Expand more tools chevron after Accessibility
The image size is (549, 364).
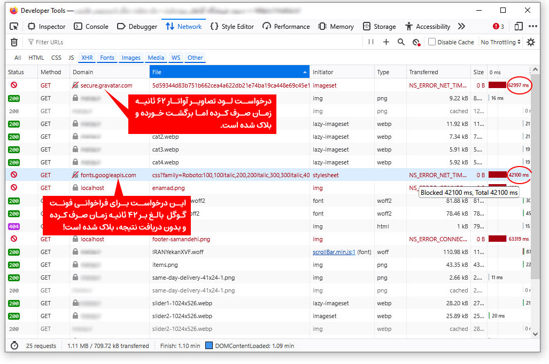point(462,26)
